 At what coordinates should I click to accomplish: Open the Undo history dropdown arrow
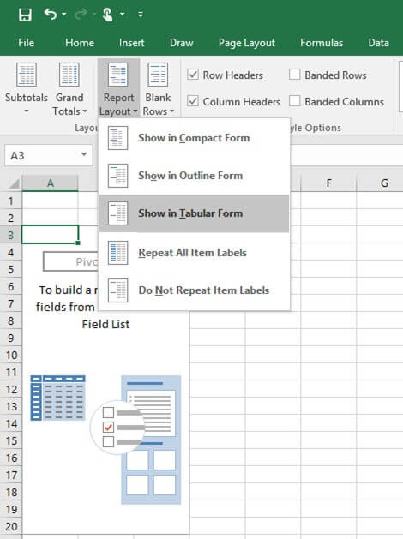[64, 15]
